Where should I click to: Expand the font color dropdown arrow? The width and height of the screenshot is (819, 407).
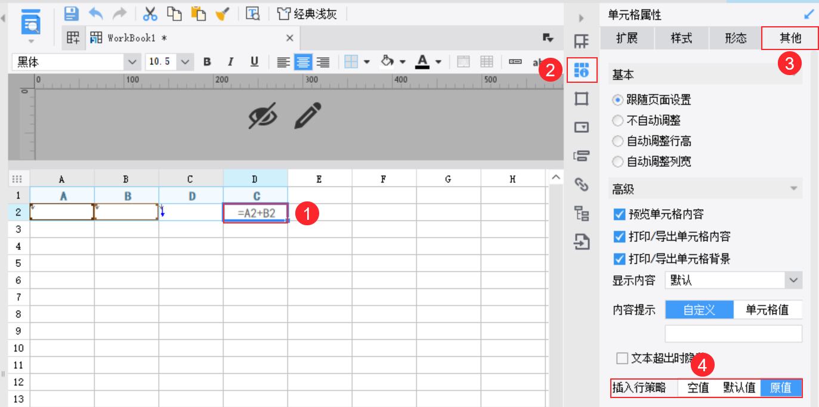pyautogui.click(x=438, y=62)
